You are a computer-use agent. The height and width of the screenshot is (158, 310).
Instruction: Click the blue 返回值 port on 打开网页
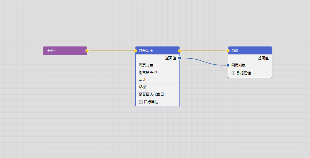pos(180,58)
